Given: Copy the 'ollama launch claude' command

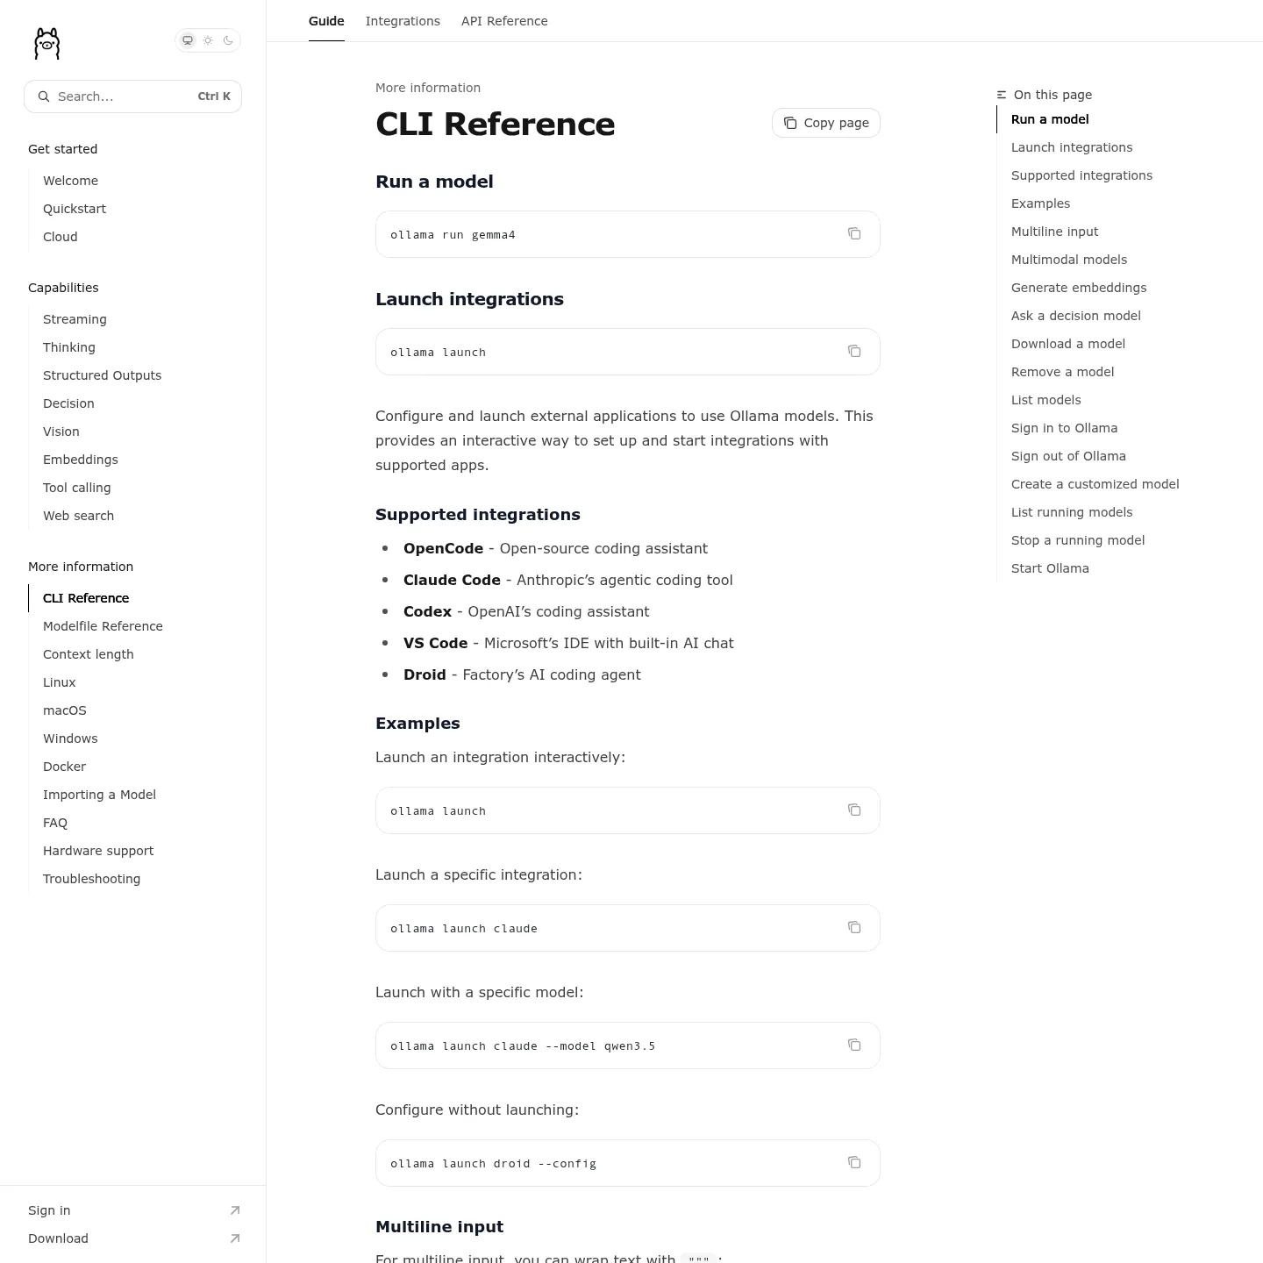Looking at the screenshot, I should coord(854,927).
